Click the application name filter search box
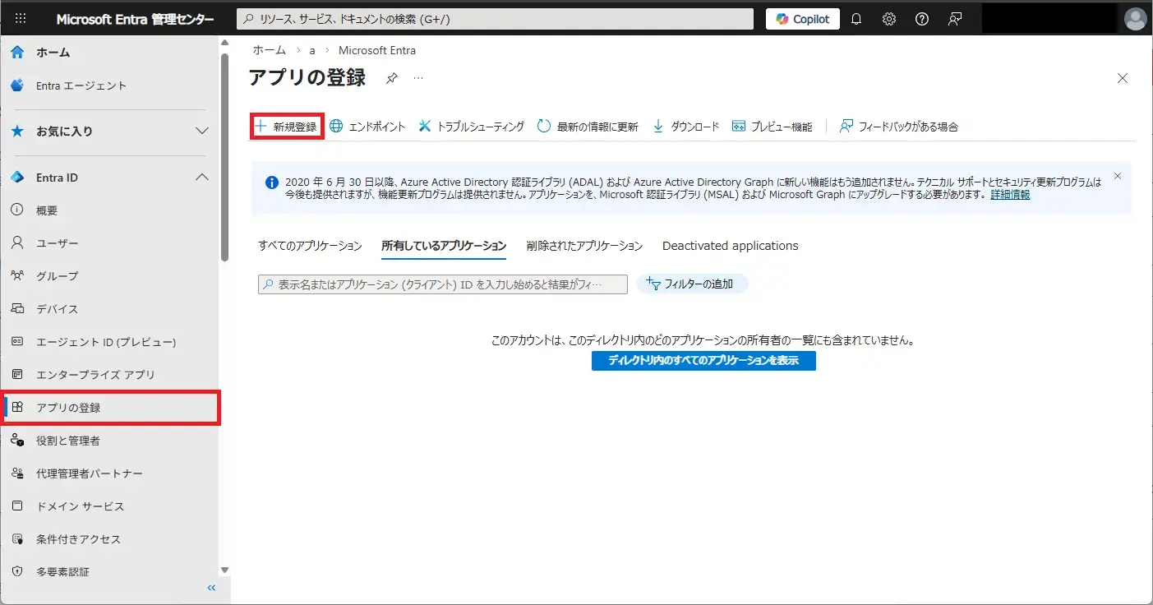 tap(442, 284)
